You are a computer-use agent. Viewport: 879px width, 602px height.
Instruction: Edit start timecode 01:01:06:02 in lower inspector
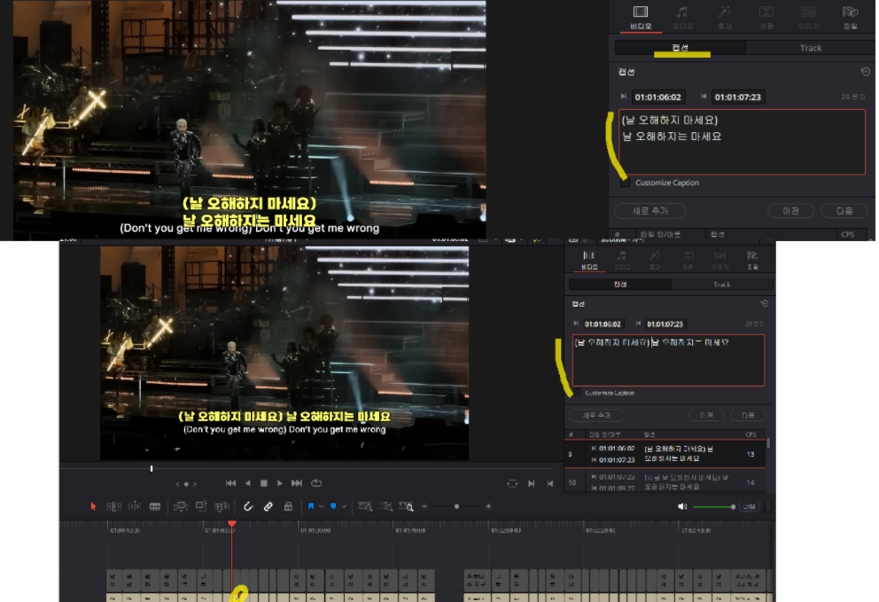pyautogui.click(x=603, y=324)
